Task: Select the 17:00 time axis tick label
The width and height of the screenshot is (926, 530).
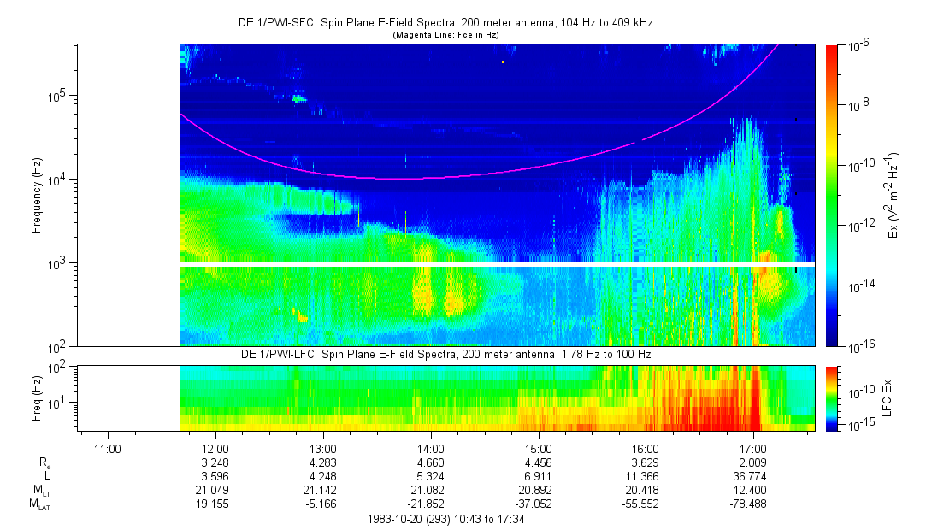Action: (x=752, y=449)
